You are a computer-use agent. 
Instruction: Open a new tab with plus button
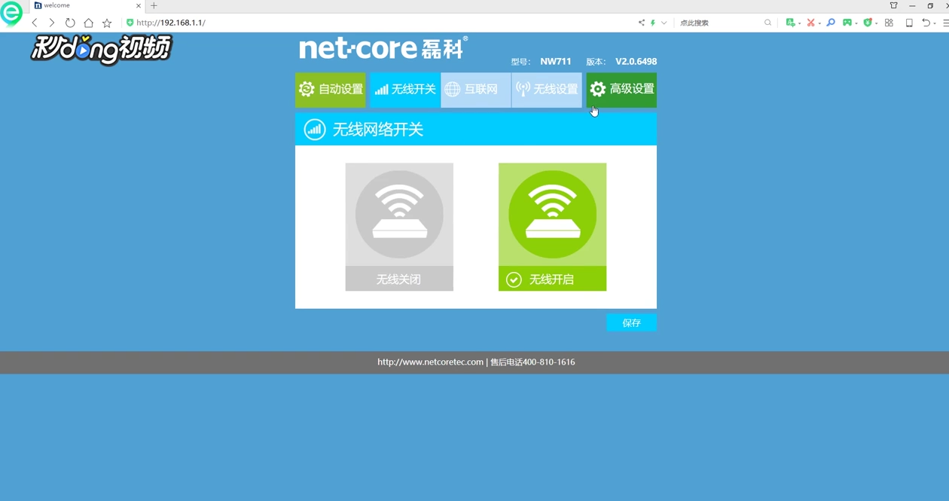154,5
